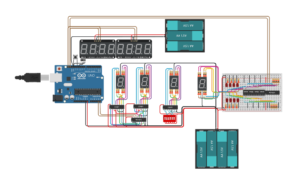The height and width of the screenshot is (185, 297).
Task: Click the UNO label on the Arduino board
Action: pos(91,76)
